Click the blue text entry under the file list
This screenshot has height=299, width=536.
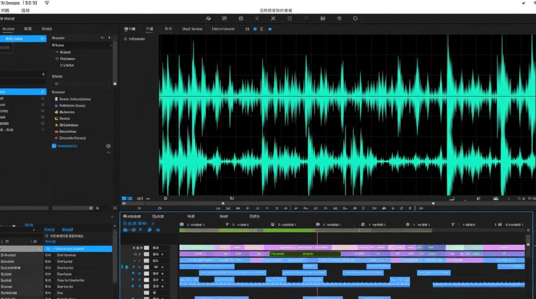[x=67, y=146]
